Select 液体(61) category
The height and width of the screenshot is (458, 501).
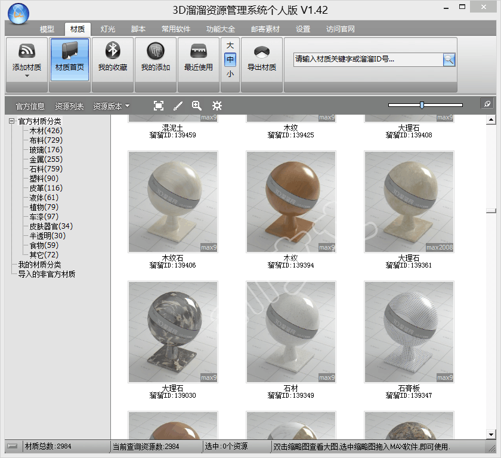click(x=44, y=198)
